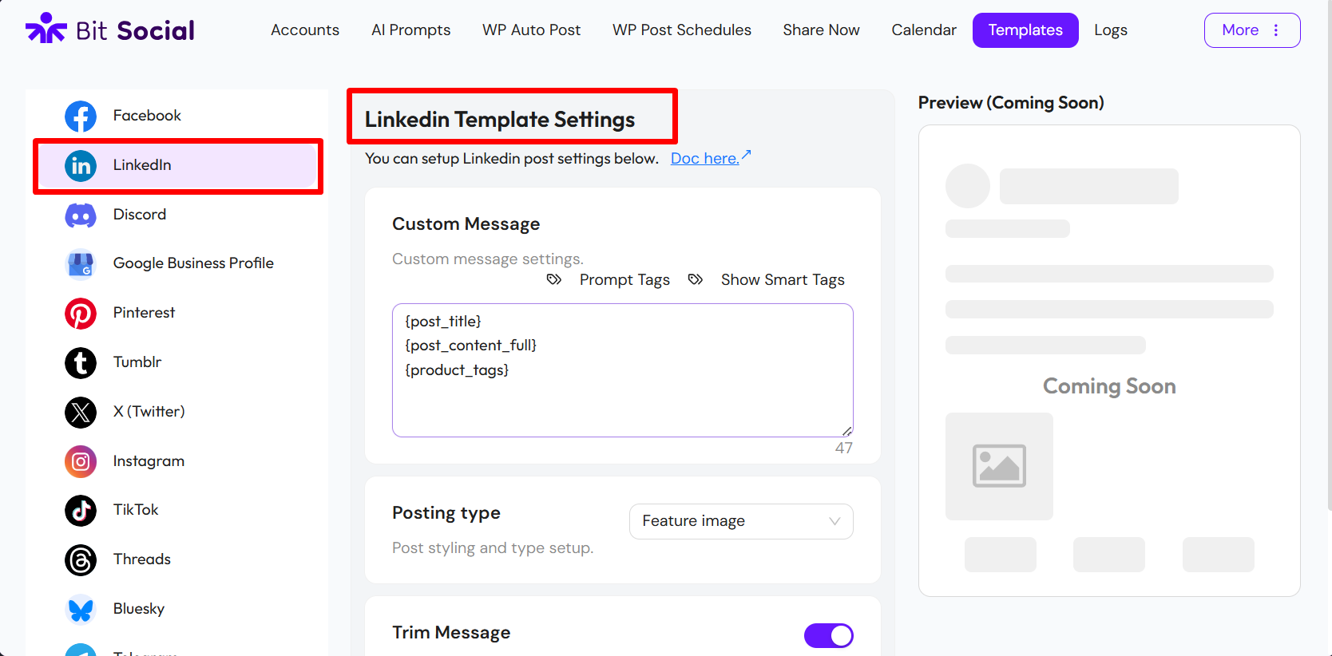Open the Pinterest icon
Image resolution: width=1332 pixels, height=656 pixels.
coord(81,314)
